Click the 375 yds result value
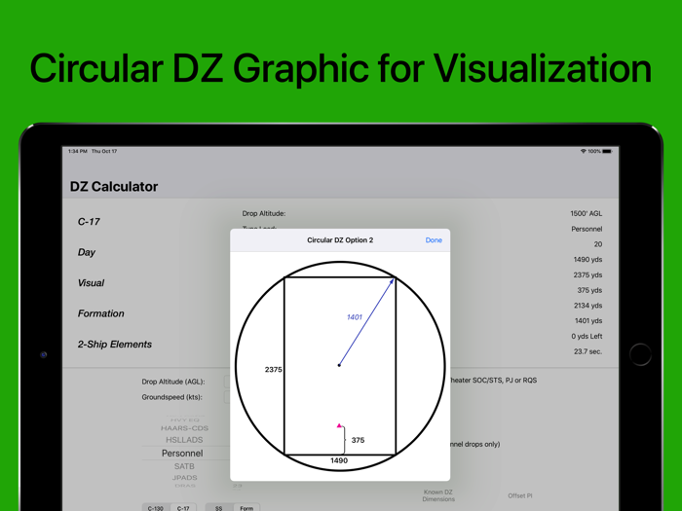The image size is (682, 511). (589, 290)
